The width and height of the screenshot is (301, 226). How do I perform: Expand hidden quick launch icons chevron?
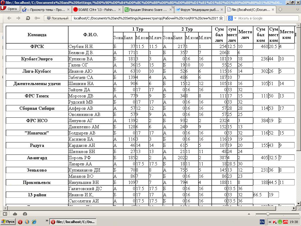point(47,221)
